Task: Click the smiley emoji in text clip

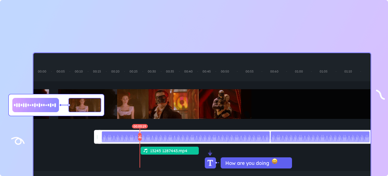Action: pos(274,161)
